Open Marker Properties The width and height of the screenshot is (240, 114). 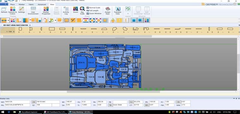pos(46,10)
